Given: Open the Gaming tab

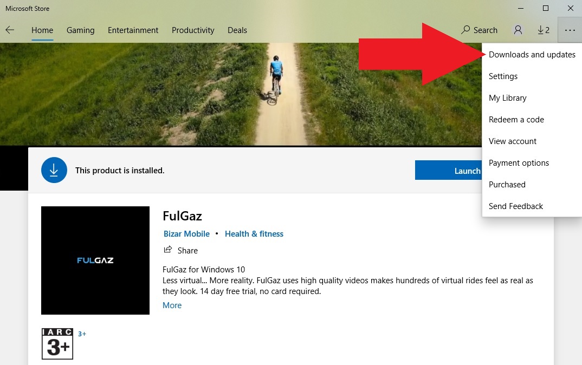Looking at the screenshot, I should 81,30.
